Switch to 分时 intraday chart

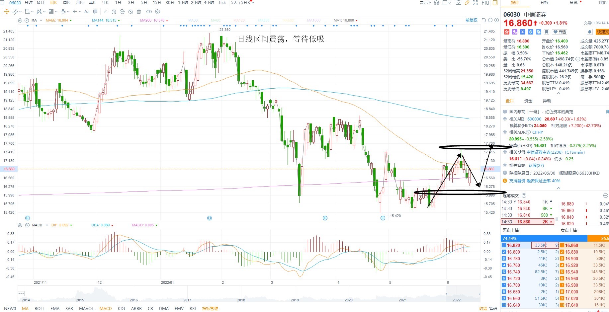pyautogui.click(x=29, y=3)
